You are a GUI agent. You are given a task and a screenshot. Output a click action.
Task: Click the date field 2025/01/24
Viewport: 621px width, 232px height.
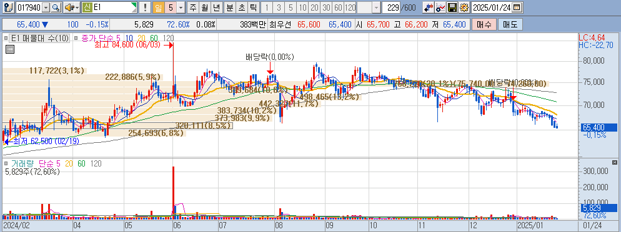492,7
